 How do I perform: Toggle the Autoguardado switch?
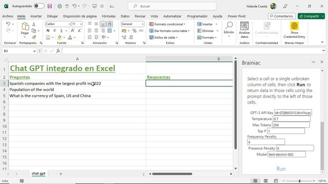pyautogui.click(x=39, y=6)
